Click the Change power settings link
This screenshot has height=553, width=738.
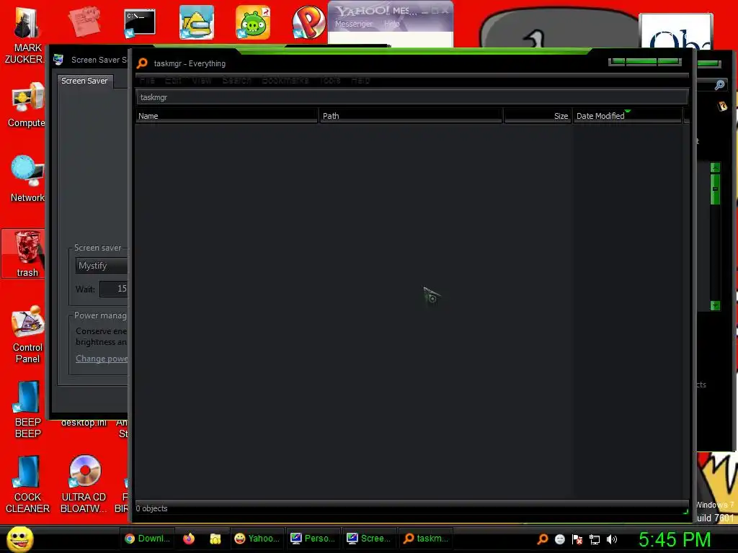(x=102, y=359)
